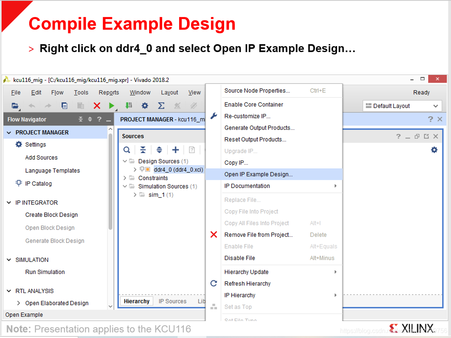Collapse the SIMULATION section
Screen dimensions: 451x338
point(9,260)
